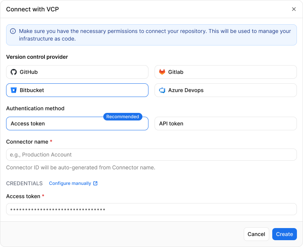Click the CREDENTIALS section heading
Screen dimensions: 303x247
24,183
